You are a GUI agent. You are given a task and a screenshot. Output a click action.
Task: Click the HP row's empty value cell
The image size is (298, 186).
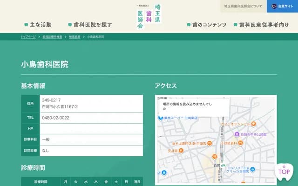[x=91, y=129]
